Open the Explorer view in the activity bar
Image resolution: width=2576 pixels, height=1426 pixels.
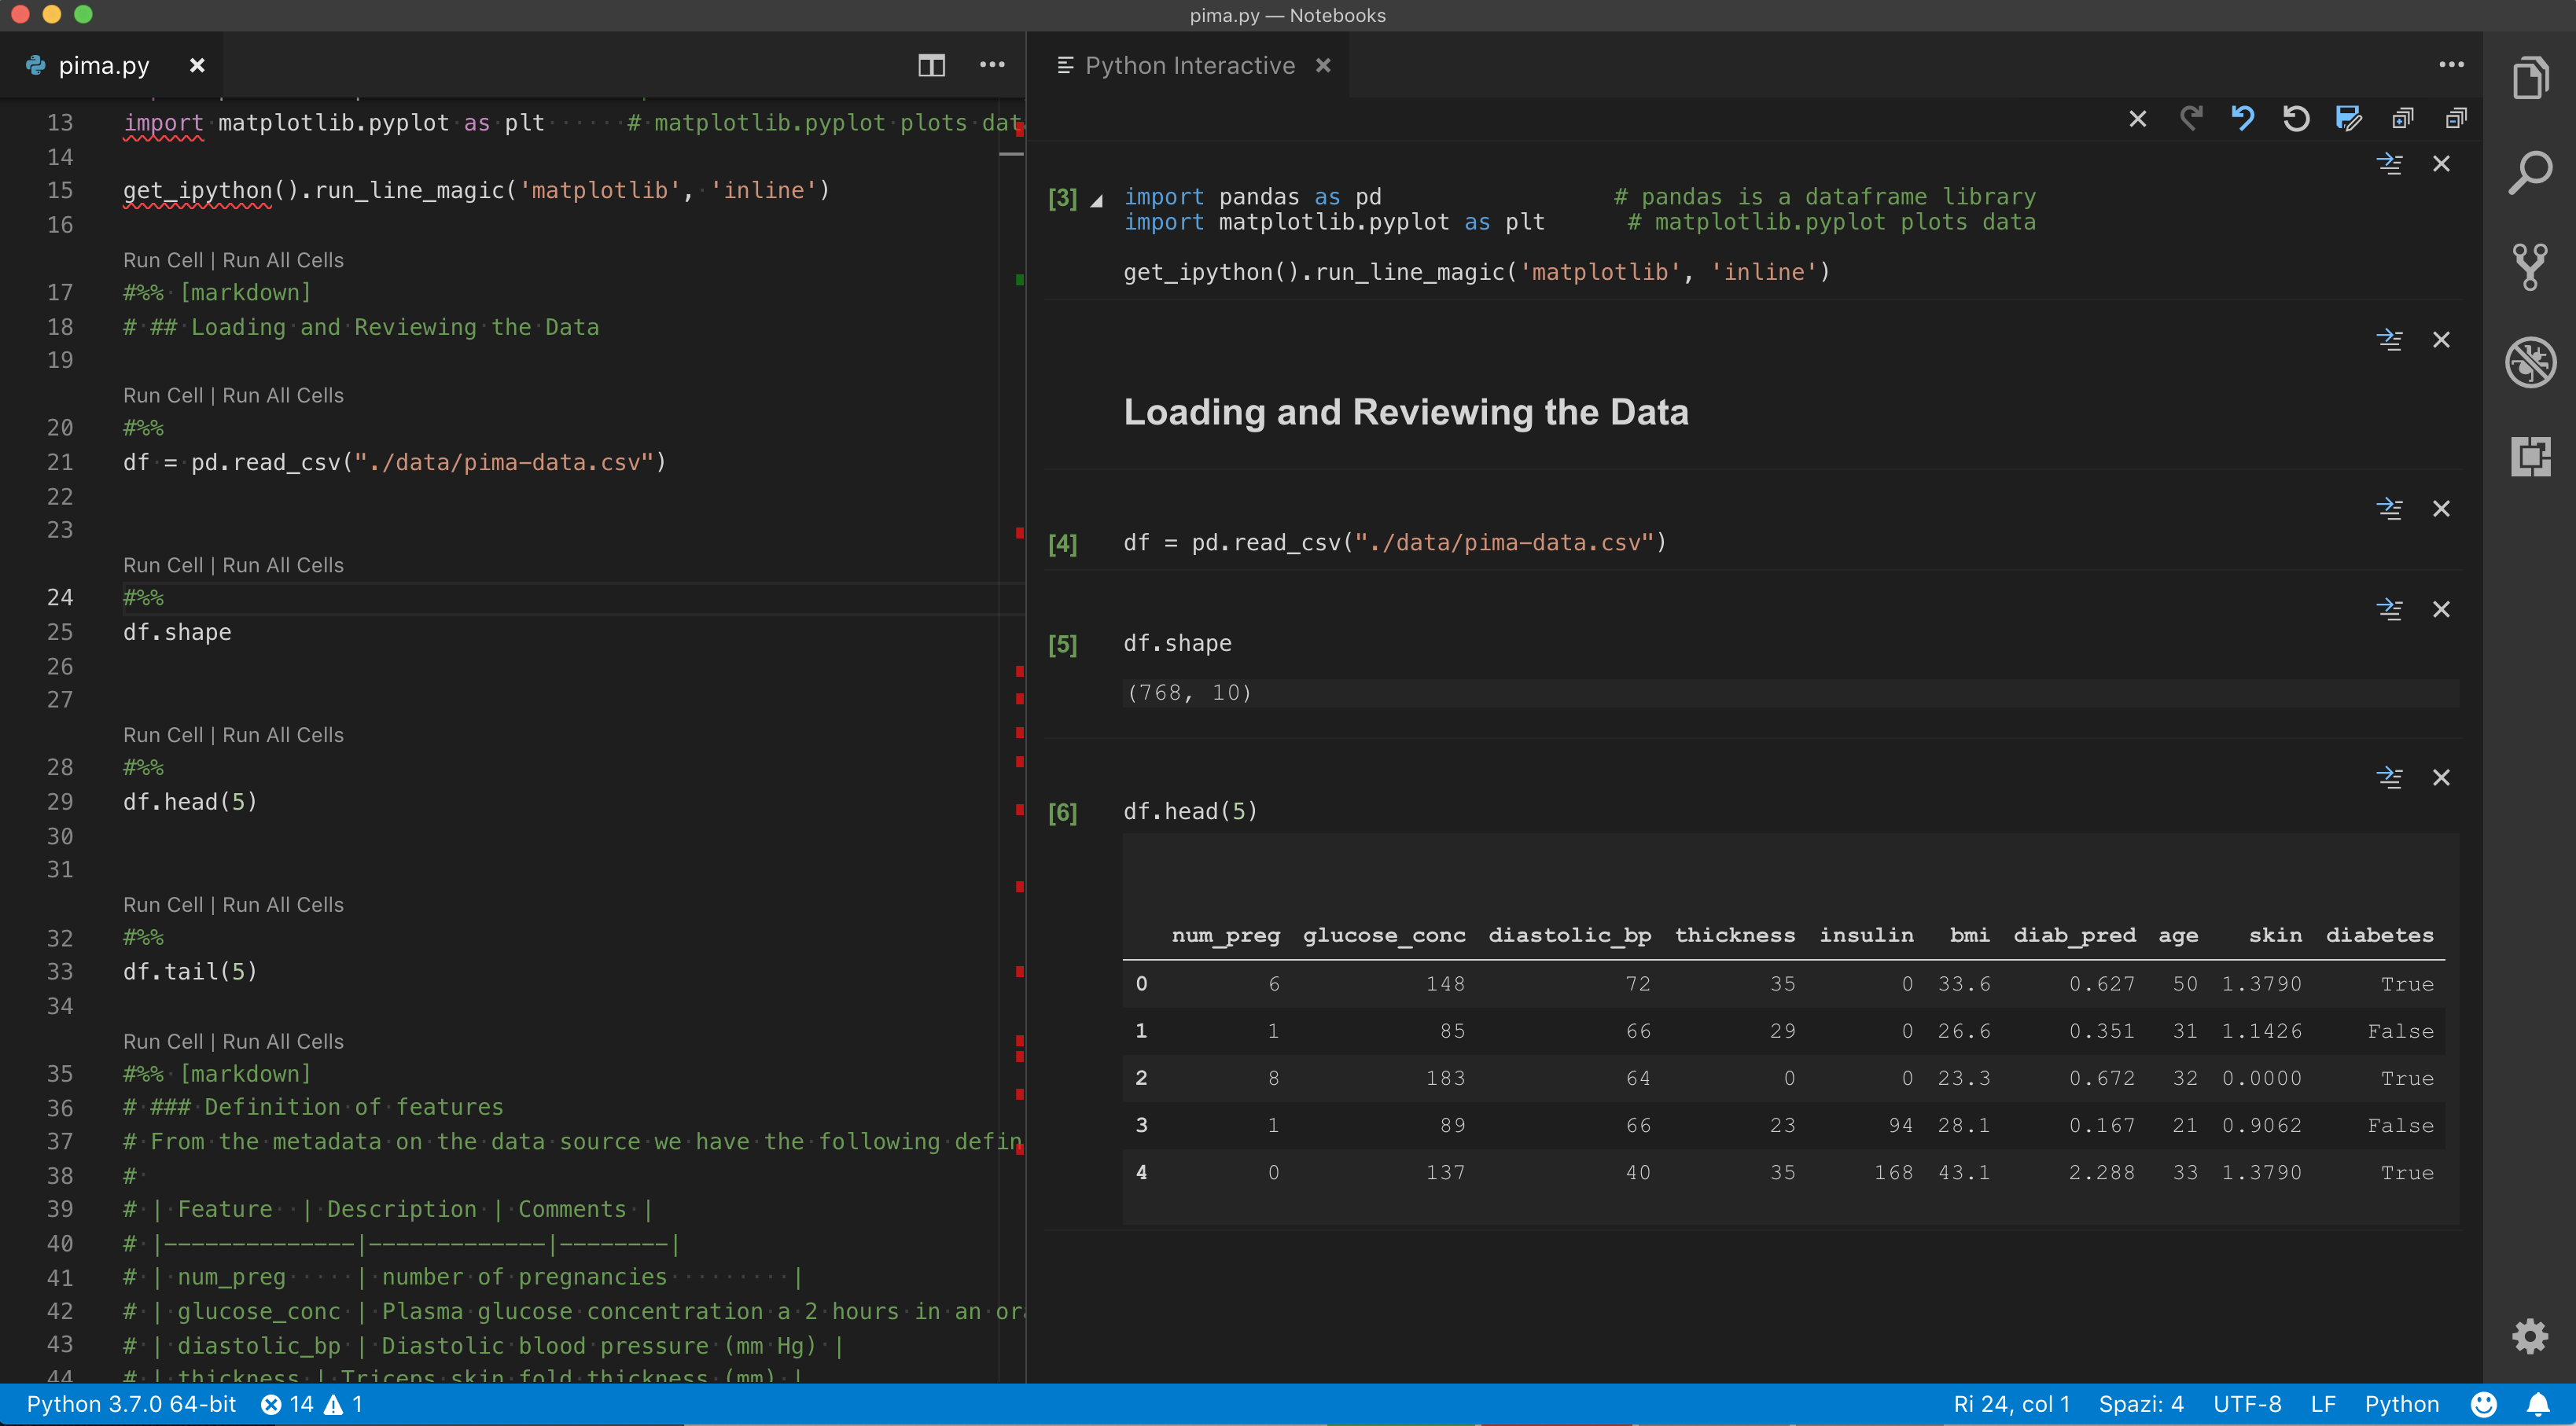click(2530, 78)
